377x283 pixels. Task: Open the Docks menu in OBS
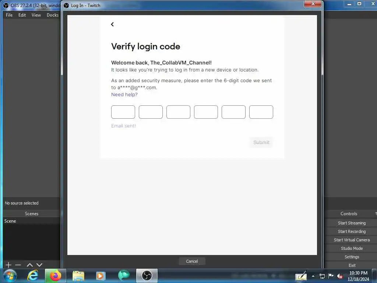[53, 15]
